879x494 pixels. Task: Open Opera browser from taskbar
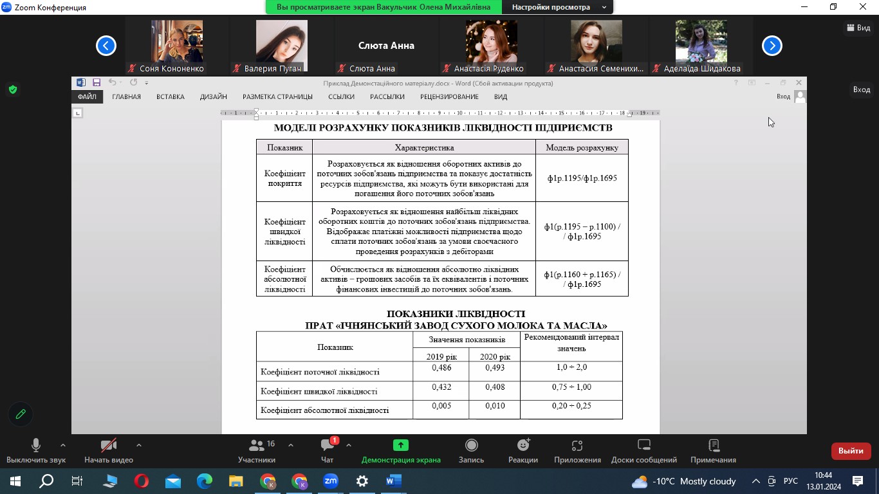(142, 481)
